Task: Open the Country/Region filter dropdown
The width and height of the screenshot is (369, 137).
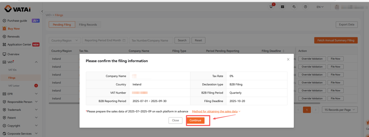Action: pos(65,41)
